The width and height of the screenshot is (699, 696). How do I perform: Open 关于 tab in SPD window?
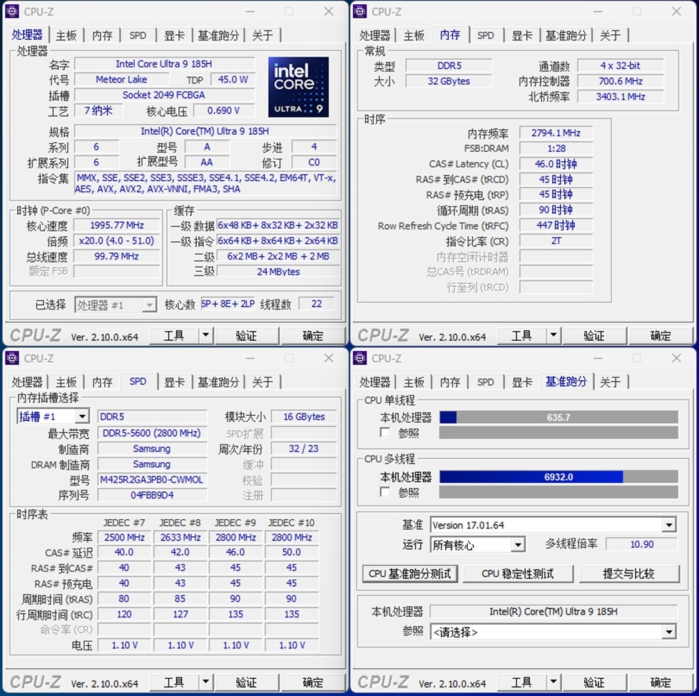coord(262,382)
